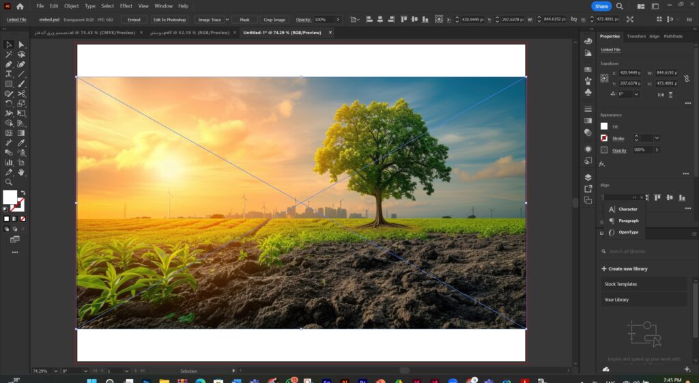Click the blue Share button
699x383 pixels.
click(601, 6)
